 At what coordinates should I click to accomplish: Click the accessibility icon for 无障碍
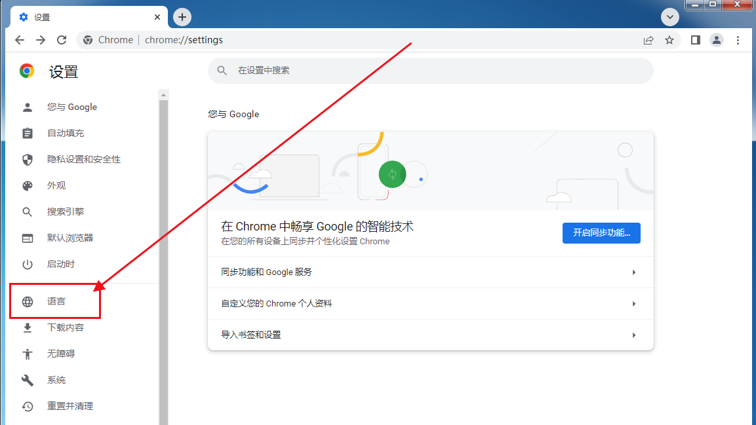(28, 354)
